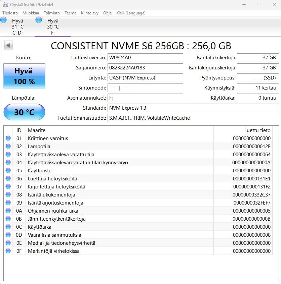
Task: Click status orb for Vaarallisia sammutuksia row
Action: pos(8,235)
